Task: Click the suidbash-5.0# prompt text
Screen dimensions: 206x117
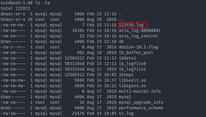Action: pos(17,3)
